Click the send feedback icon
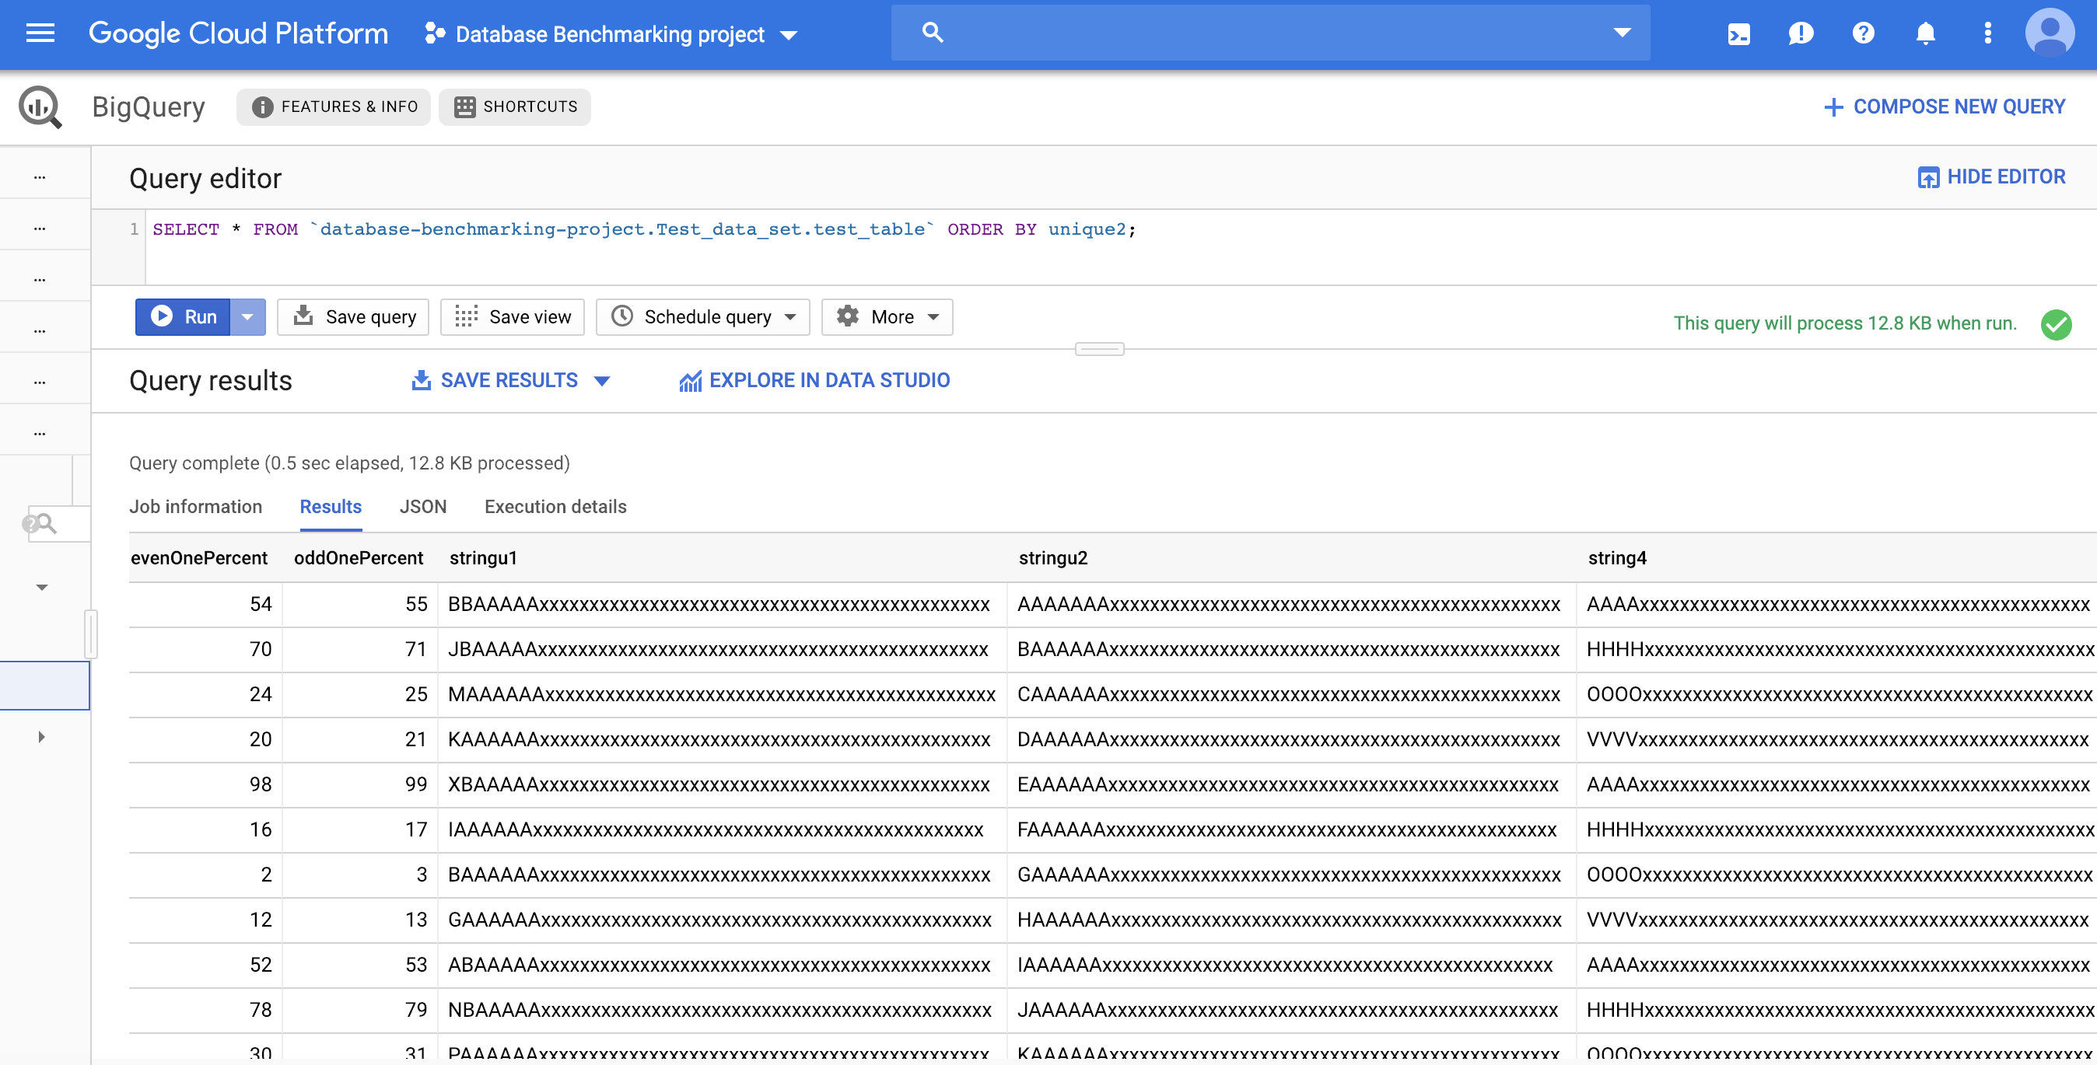The width and height of the screenshot is (2097, 1065). pyautogui.click(x=1800, y=33)
